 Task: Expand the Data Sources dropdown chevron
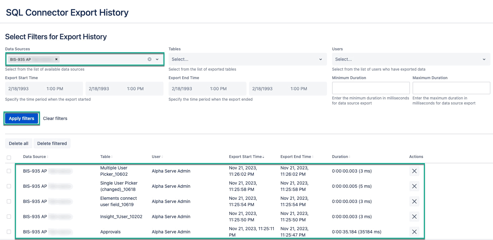tap(157, 59)
